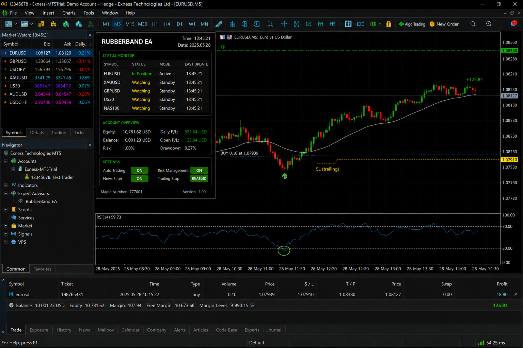
Task: Toggle the Trailing Stop ENABLED switch
Action: click(x=199, y=178)
